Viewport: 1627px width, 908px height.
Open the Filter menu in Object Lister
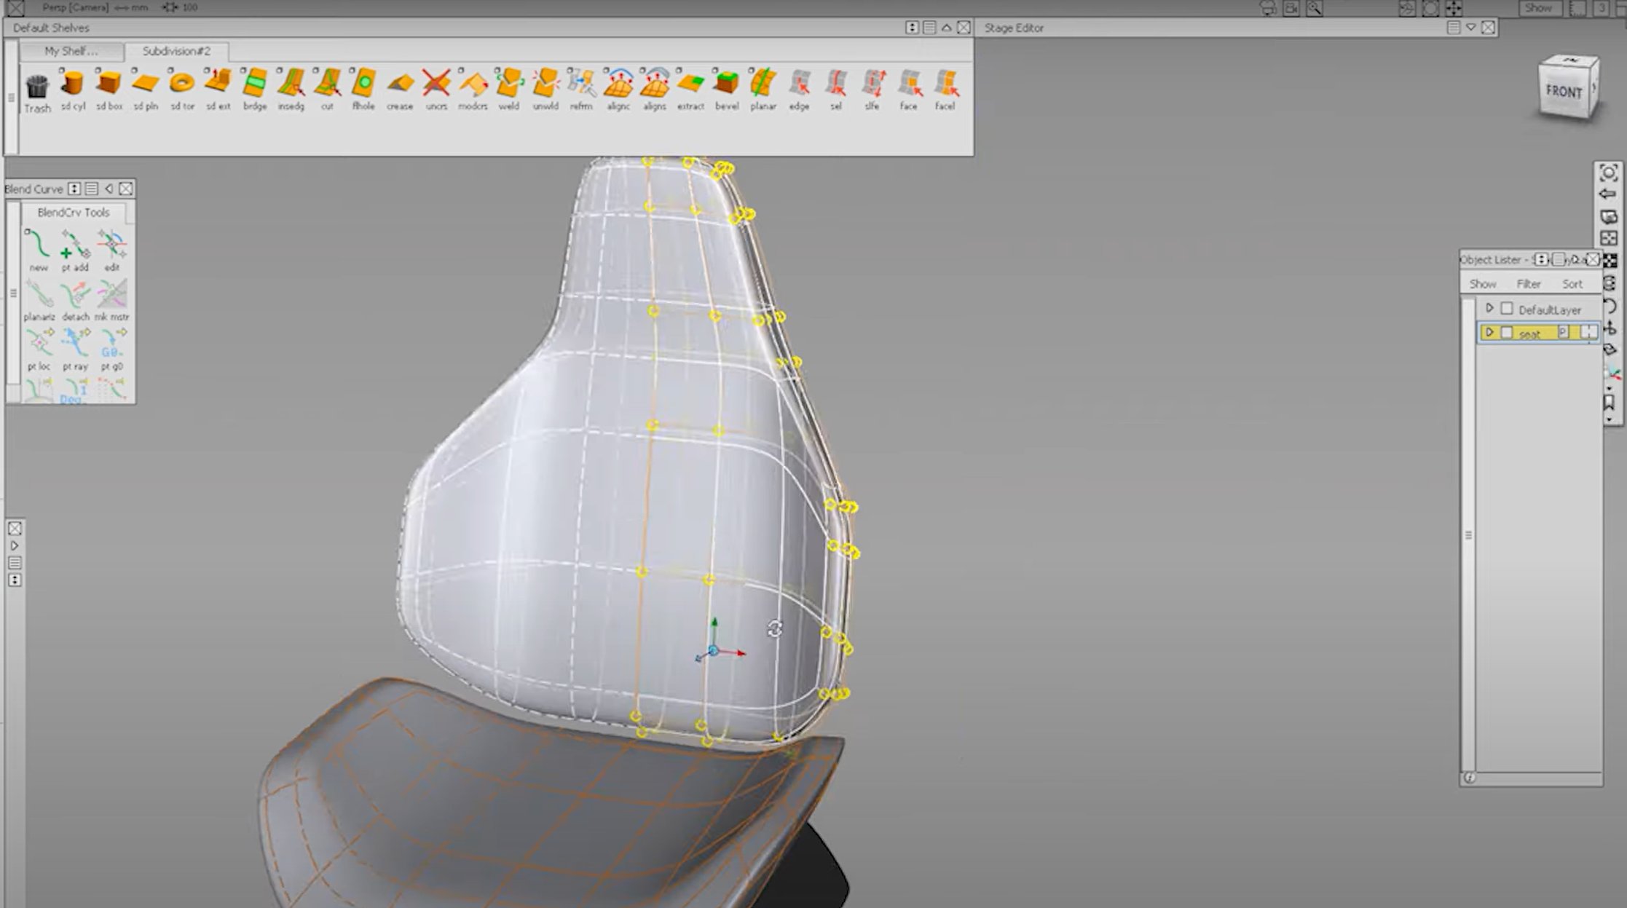(1527, 283)
